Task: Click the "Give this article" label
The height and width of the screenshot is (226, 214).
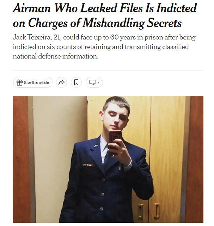Action: (36, 83)
